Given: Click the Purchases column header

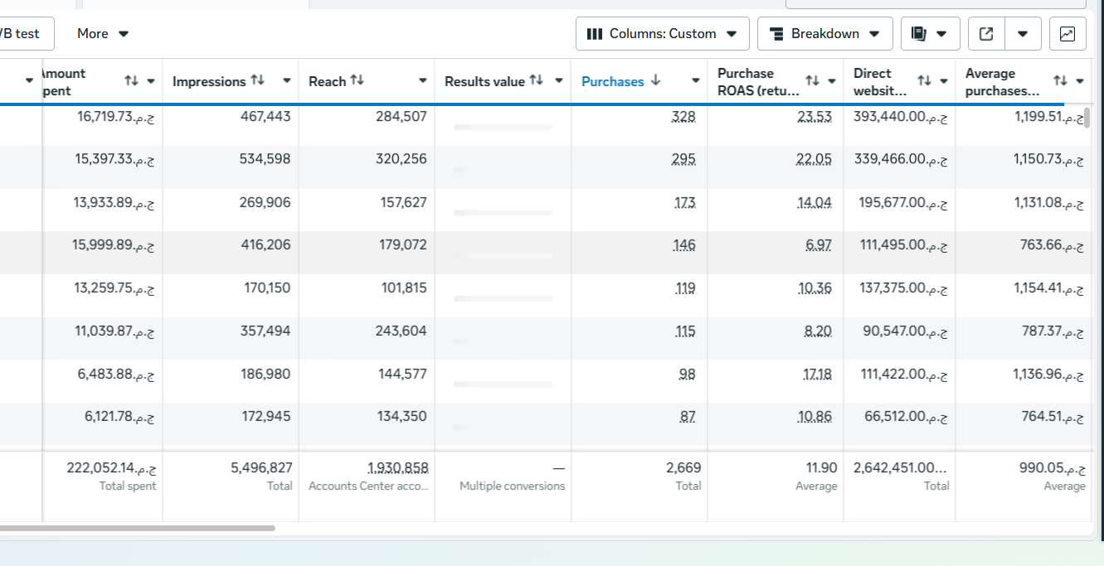Looking at the screenshot, I should click(x=612, y=81).
